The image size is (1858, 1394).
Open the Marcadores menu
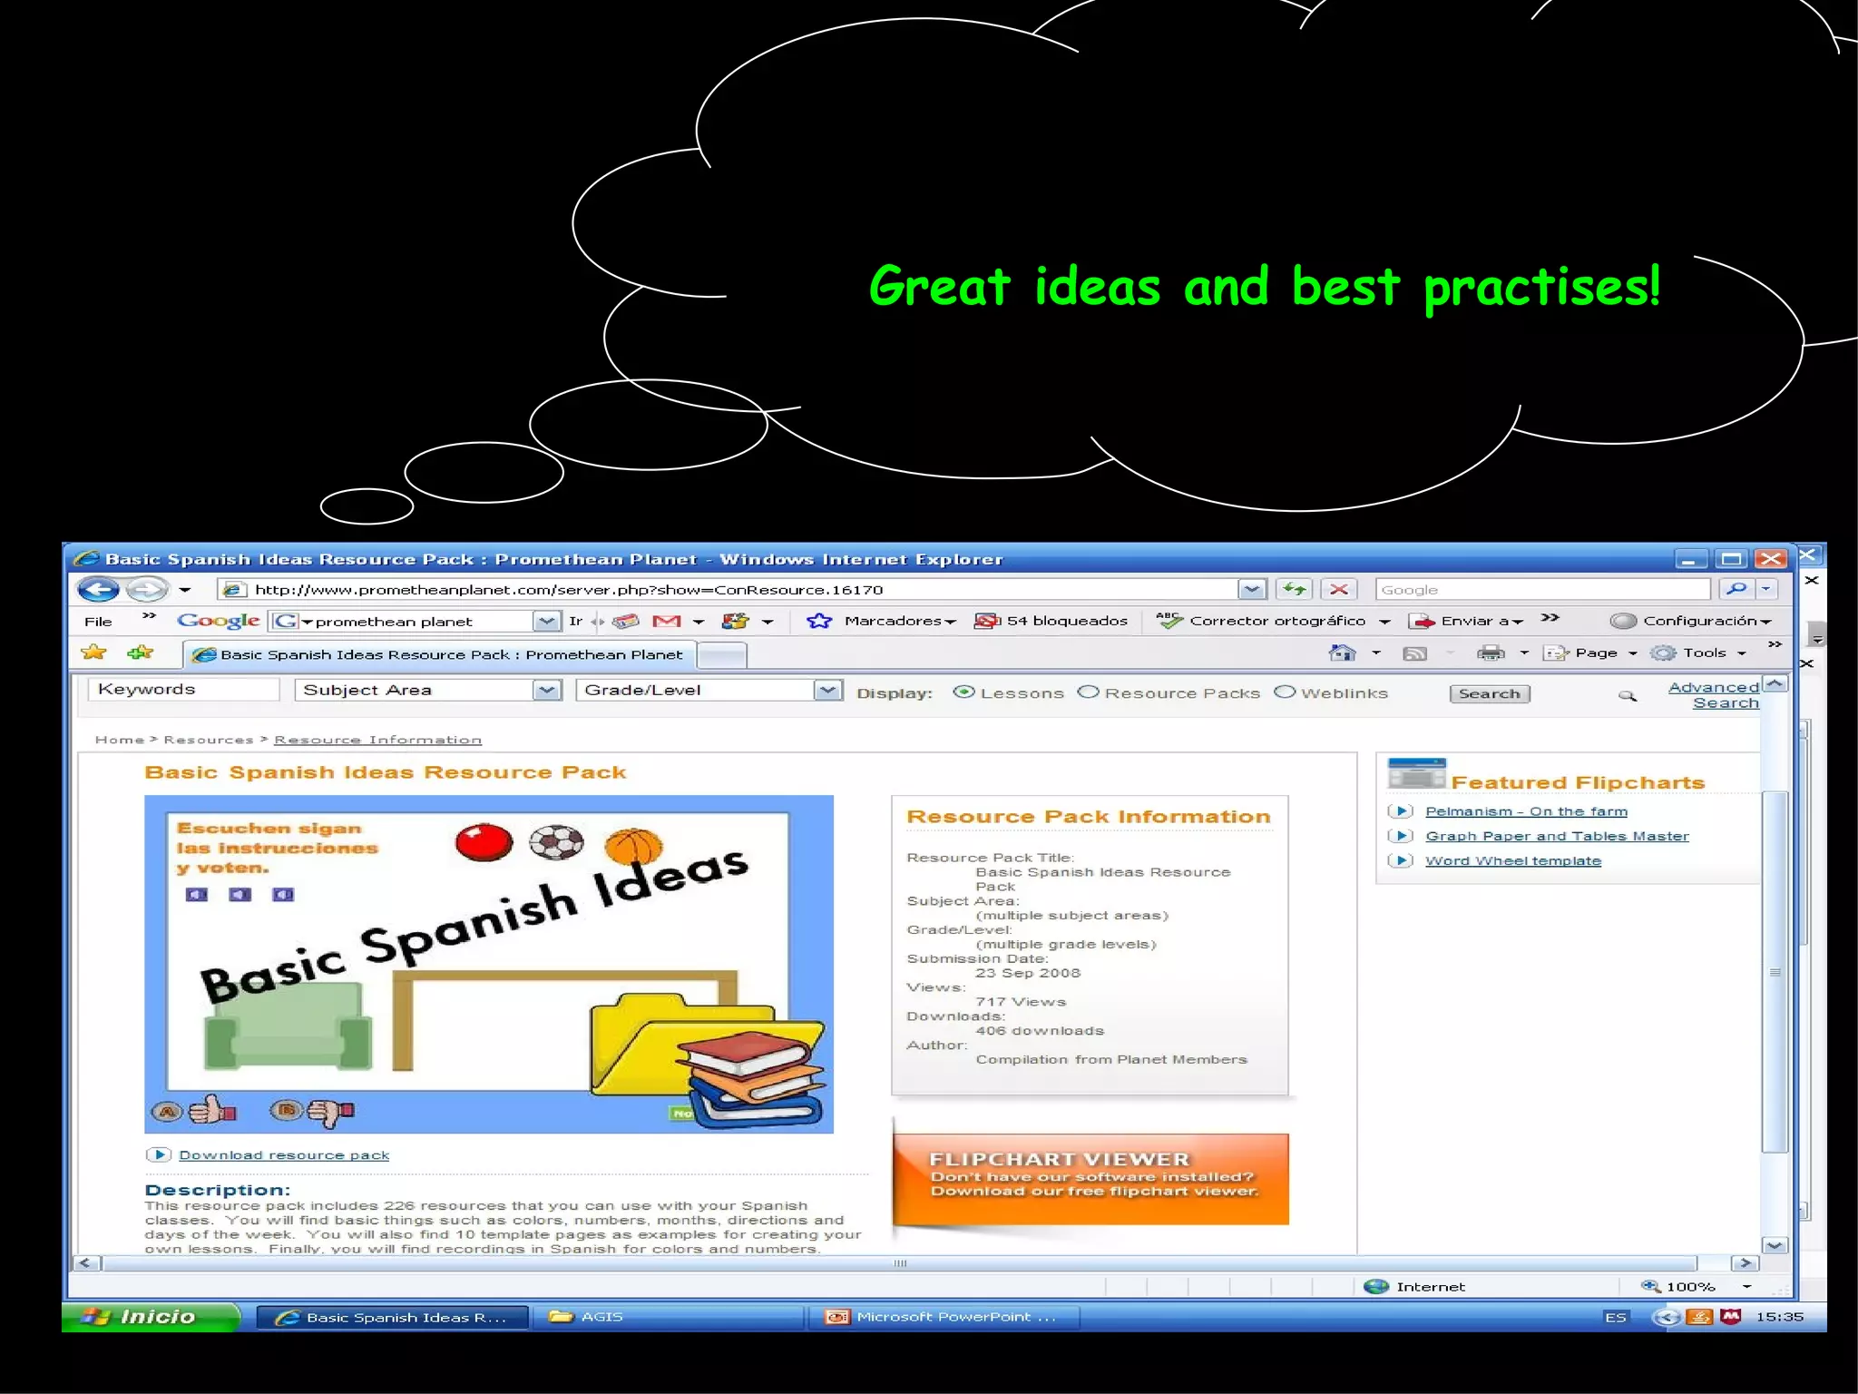pyautogui.click(x=900, y=621)
